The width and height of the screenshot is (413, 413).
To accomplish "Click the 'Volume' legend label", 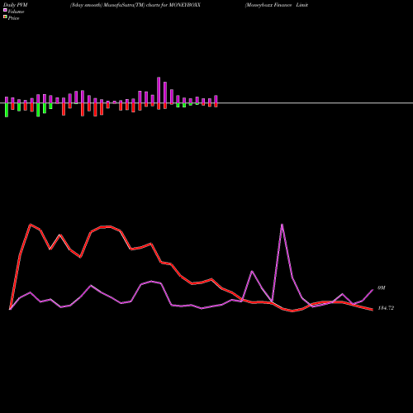I will click(16, 12).
